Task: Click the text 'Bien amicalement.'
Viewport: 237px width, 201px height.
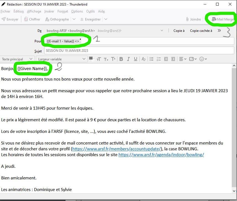Action: [x=19, y=178]
